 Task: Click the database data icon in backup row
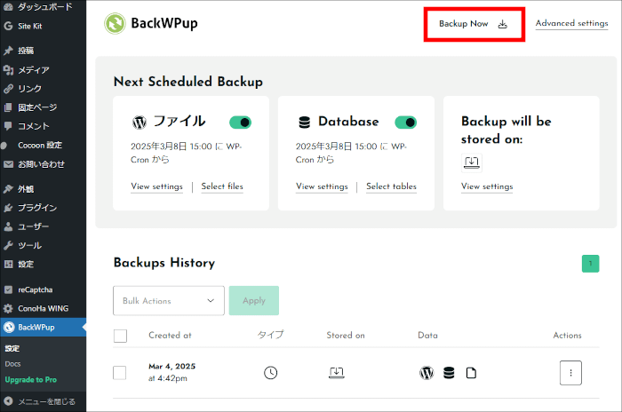(x=449, y=373)
